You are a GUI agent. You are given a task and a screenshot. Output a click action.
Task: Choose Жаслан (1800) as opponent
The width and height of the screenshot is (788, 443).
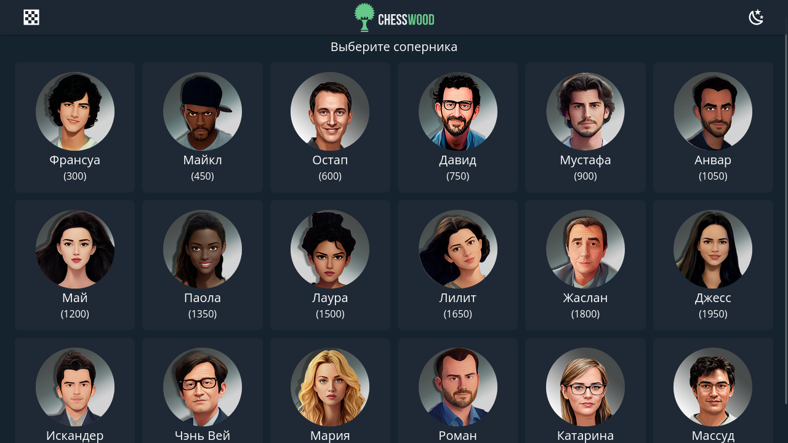point(585,265)
